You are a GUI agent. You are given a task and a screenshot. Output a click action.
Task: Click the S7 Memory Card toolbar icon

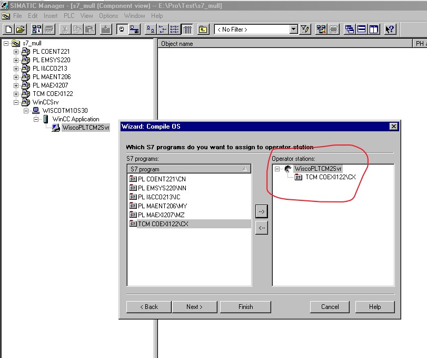click(49, 29)
